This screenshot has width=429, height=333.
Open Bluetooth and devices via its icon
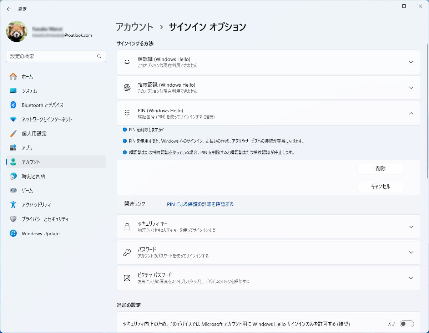(x=13, y=105)
